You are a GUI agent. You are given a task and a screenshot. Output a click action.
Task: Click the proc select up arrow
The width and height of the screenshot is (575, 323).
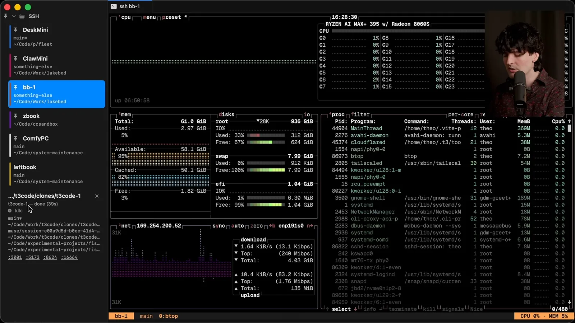(327, 309)
